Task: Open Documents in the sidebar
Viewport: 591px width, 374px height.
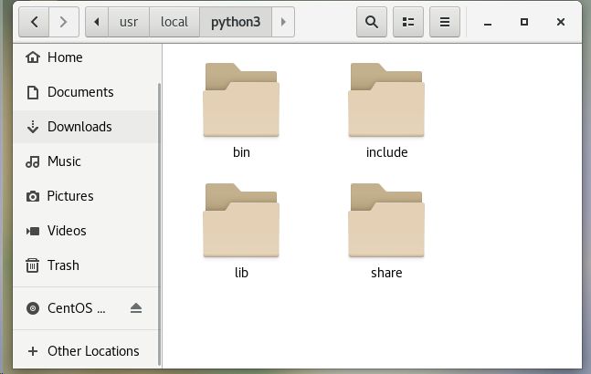Action: [x=86, y=92]
